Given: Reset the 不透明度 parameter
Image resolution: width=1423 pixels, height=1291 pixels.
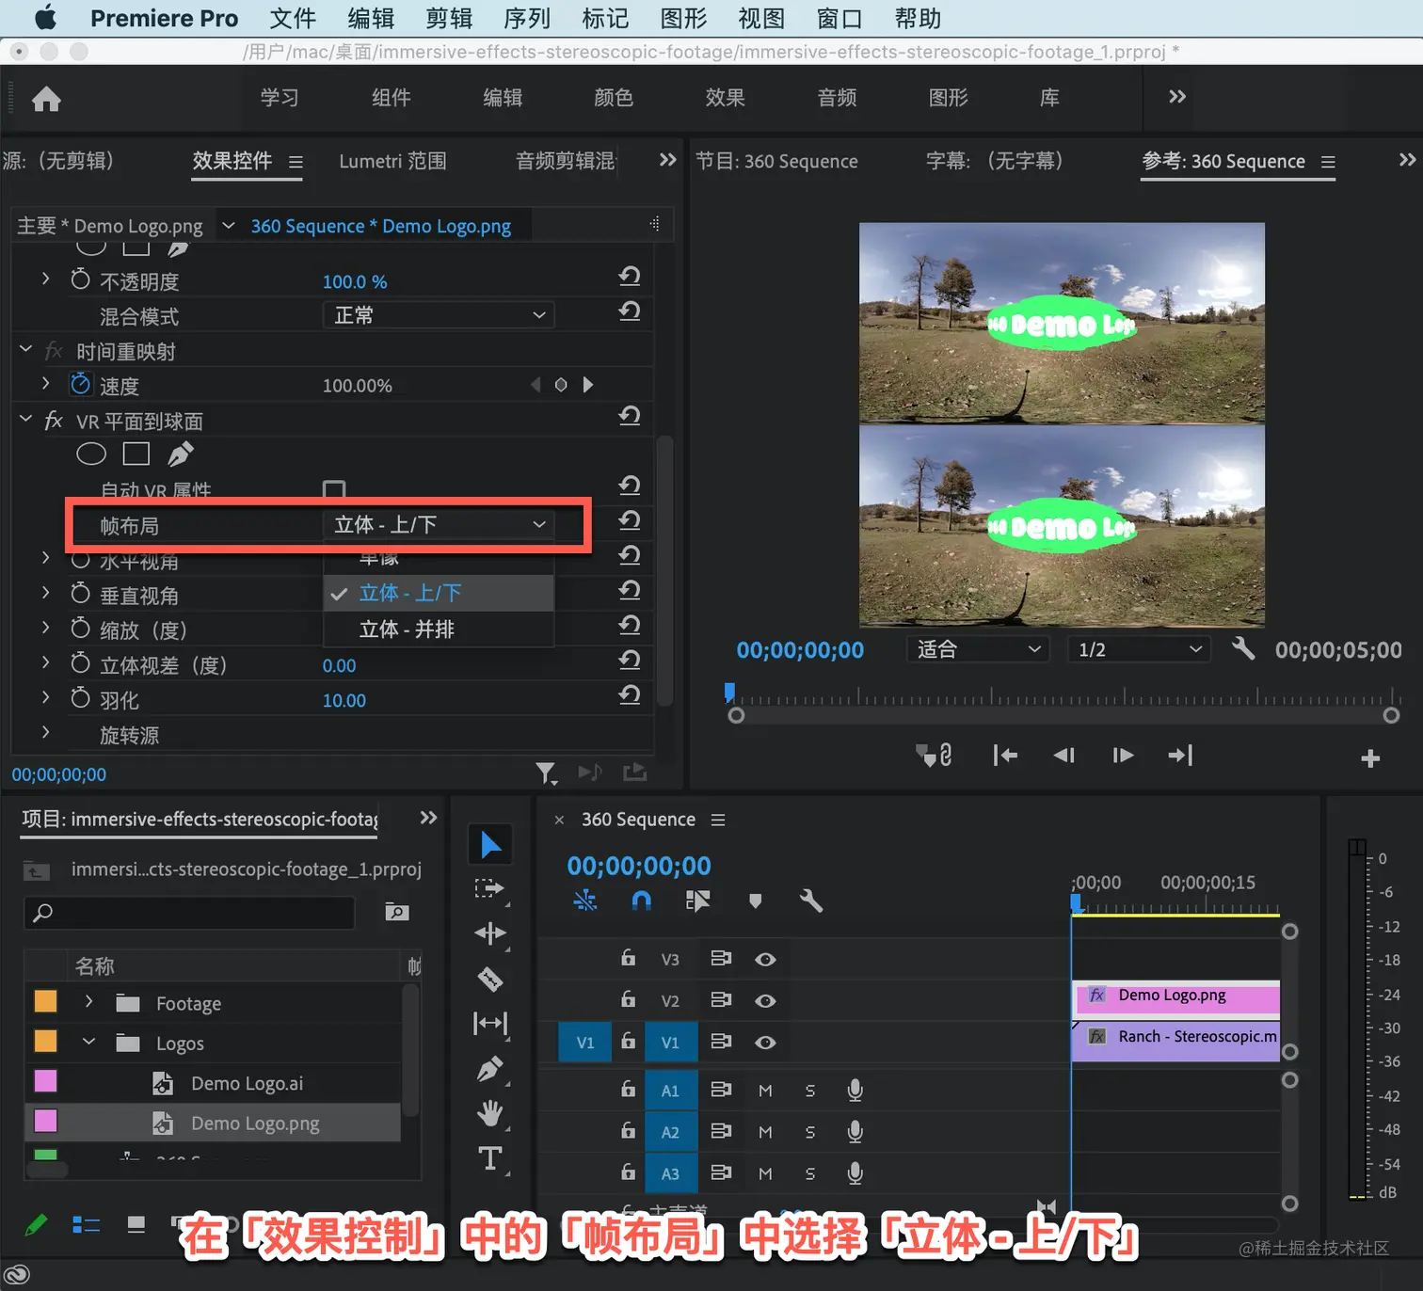Looking at the screenshot, I should point(630,277).
